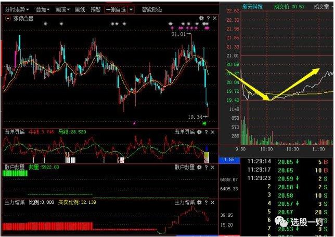
Task: Open settings gear of 散户数量 panel
Action: tap(199, 168)
